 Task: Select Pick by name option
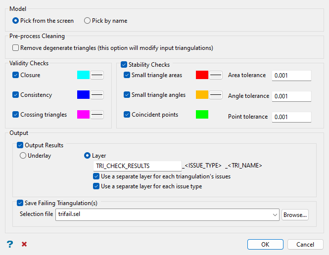click(88, 21)
